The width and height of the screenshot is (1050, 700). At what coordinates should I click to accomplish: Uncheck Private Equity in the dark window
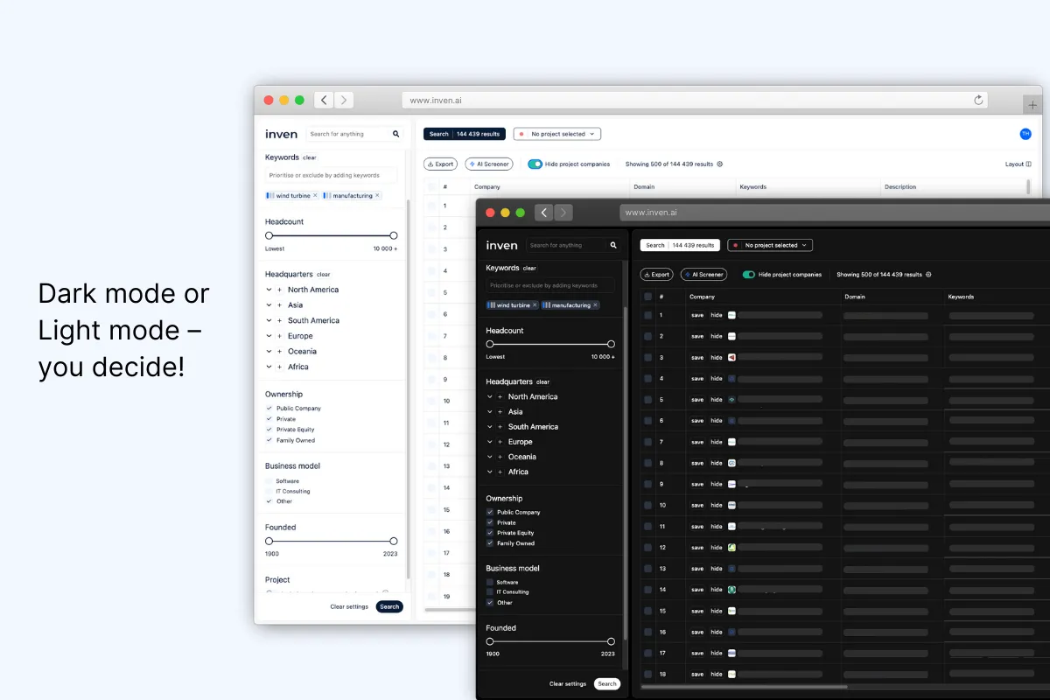click(x=490, y=533)
